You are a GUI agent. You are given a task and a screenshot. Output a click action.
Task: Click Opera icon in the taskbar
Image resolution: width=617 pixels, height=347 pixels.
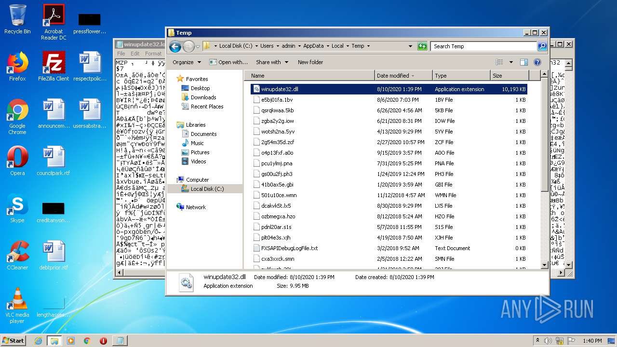click(103, 341)
